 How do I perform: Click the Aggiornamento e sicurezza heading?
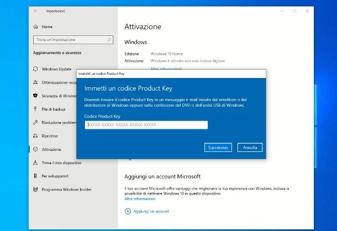coord(57,53)
